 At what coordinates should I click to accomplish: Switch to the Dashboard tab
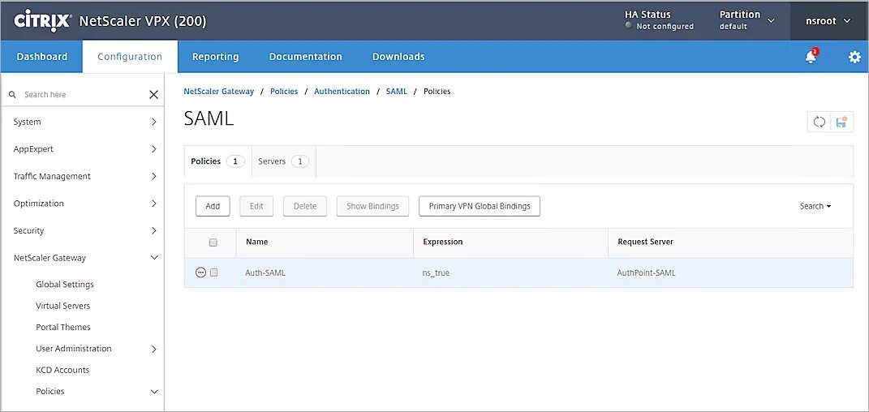pyautogui.click(x=42, y=57)
